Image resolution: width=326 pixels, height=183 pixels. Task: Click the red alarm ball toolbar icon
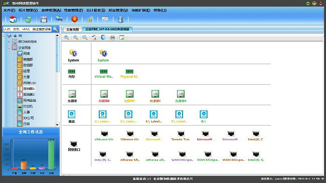click(74, 19)
